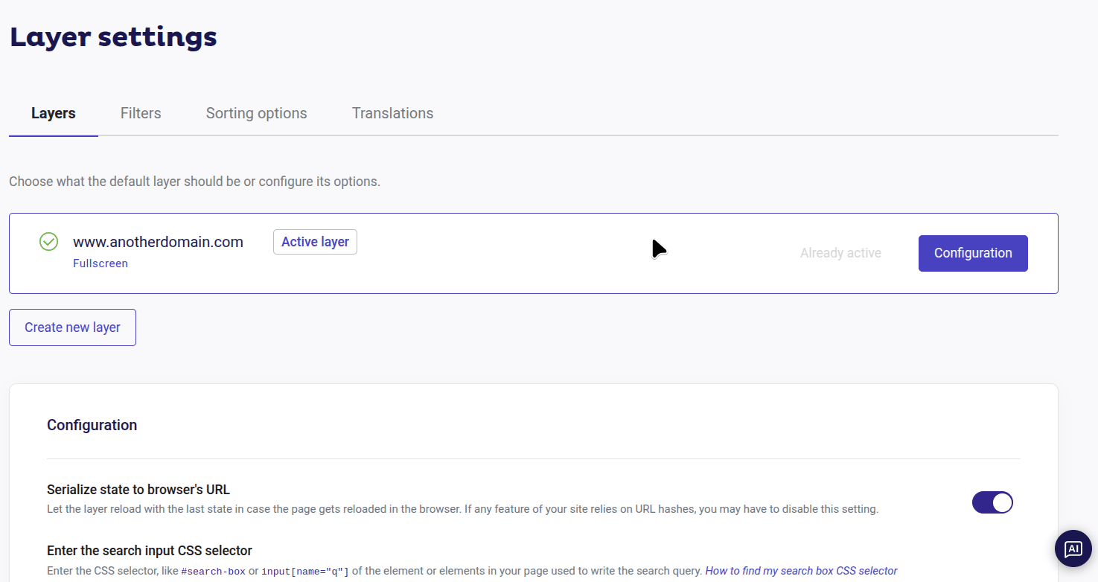Click the Active layer badge
The width and height of the screenshot is (1098, 582).
click(315, 242)
